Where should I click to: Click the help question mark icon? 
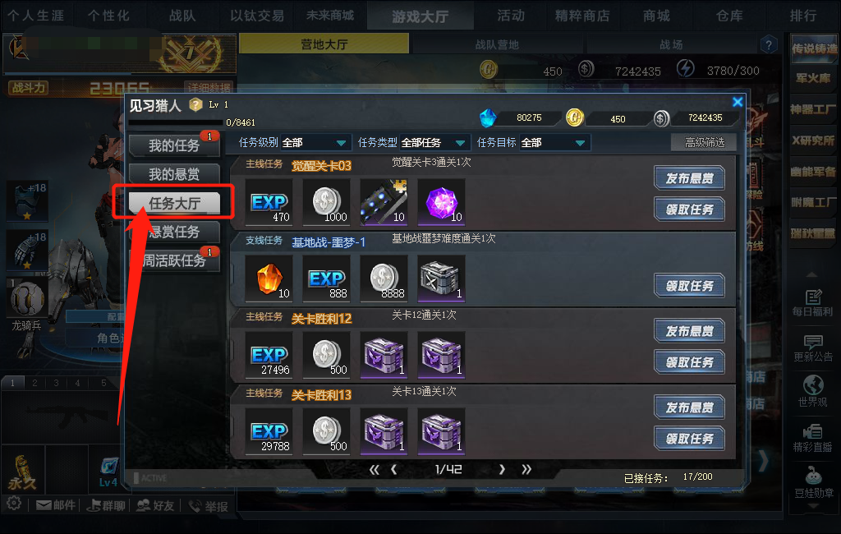pos(768,44)
